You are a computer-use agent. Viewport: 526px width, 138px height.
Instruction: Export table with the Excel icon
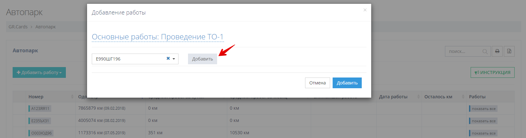(509, 51)
